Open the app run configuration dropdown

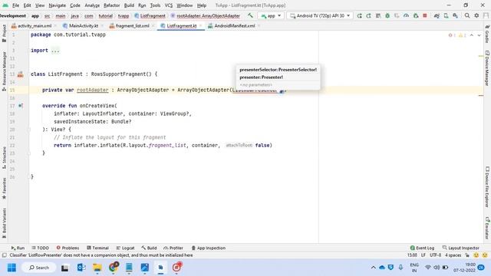pyautogui.click(x=271, y=15)
